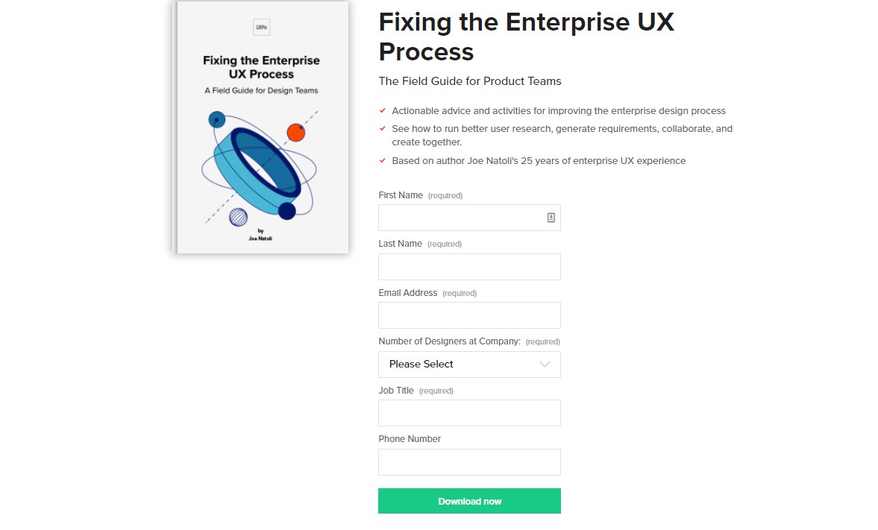Click the striped sphere on the book cover

tap(238, 217)
